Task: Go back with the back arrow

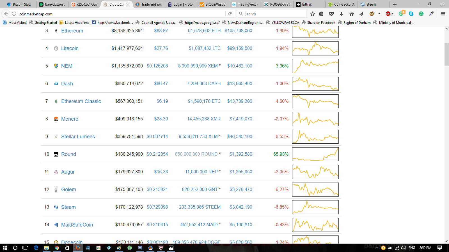Action: tap(6, 14)
